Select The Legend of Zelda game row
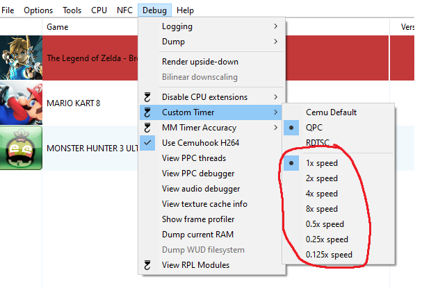Image resolution: width=447 pixels, height=304 pixels. [x=207, y=58]
